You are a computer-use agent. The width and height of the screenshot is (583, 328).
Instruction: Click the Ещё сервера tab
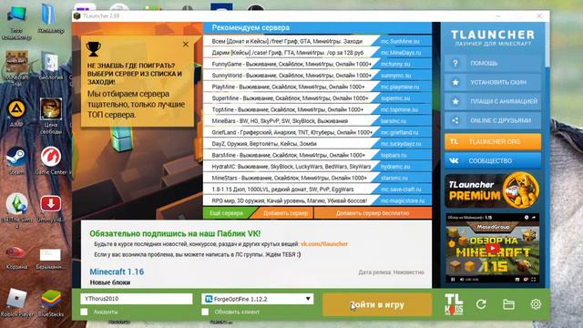tap(227, 213)
